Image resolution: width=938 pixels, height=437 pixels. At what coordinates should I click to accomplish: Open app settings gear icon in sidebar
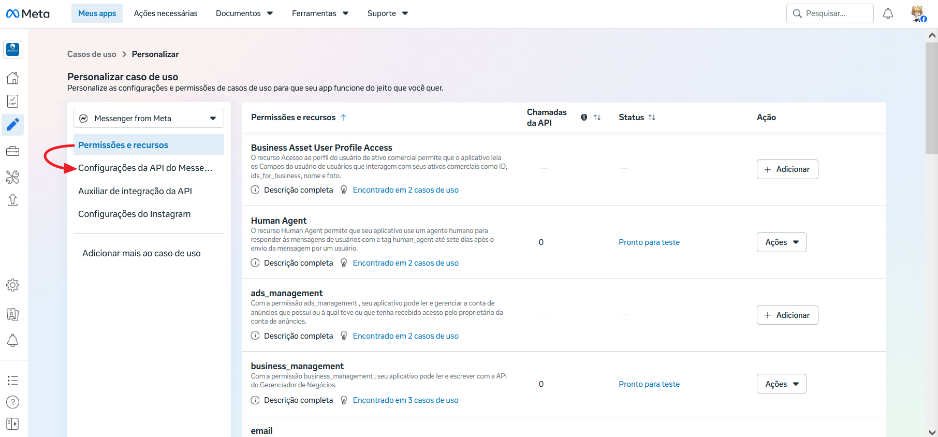pos(13,285)
